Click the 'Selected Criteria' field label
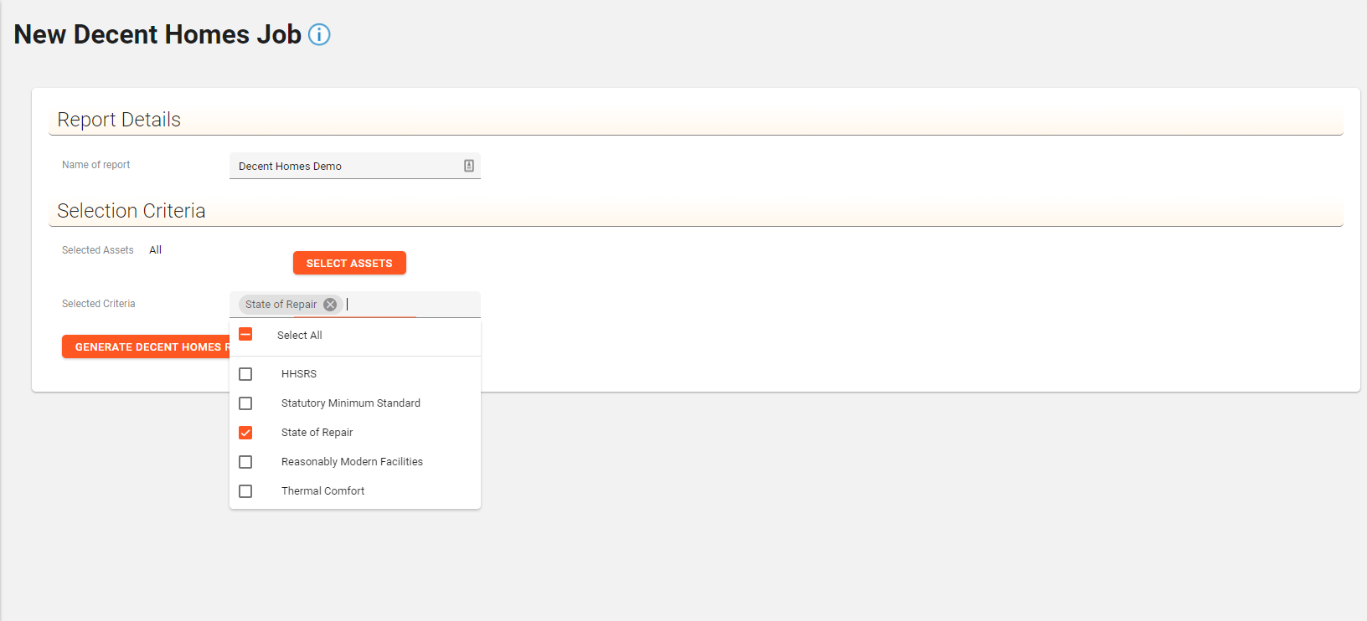 pos(99,304)
